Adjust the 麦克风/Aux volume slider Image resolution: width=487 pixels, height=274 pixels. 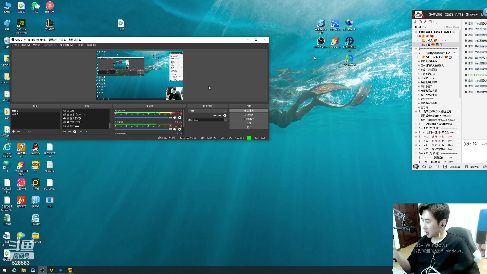click(x=170, y=118)
